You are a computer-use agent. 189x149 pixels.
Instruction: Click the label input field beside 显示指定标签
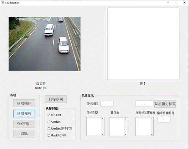coord(144,104)
